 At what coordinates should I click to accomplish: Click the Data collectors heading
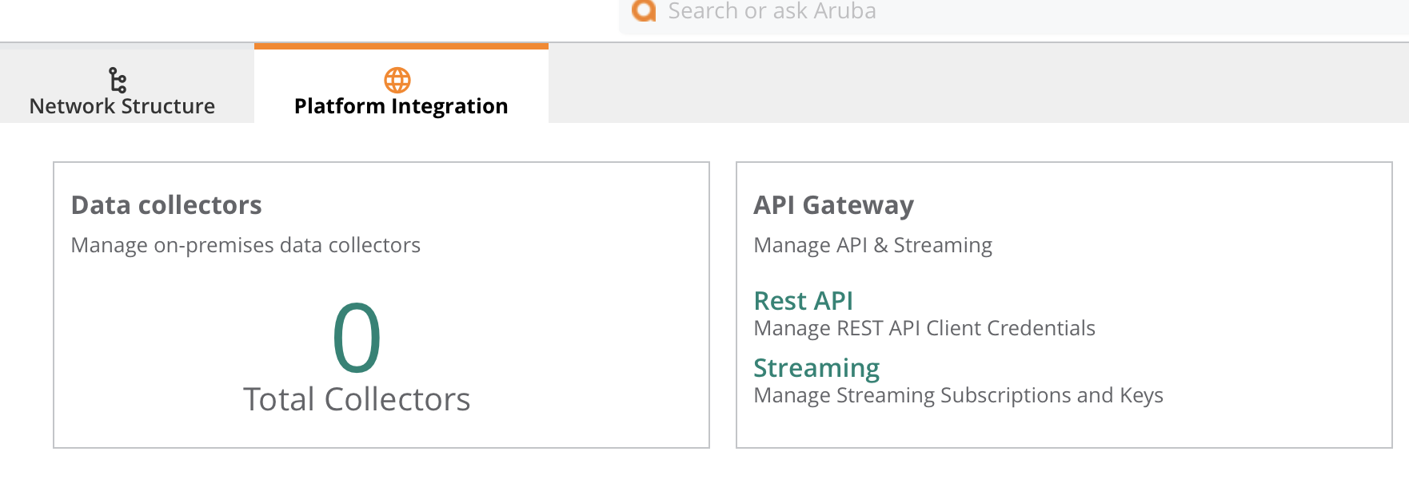[x=166, y=205]
